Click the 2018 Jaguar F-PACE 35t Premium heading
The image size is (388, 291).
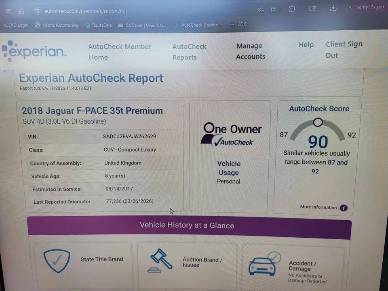point(92,111)
